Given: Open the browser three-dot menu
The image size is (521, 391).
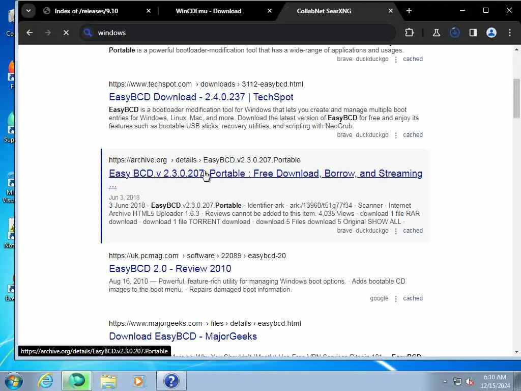Looking at the screenshot, I should tap(510, 33).
